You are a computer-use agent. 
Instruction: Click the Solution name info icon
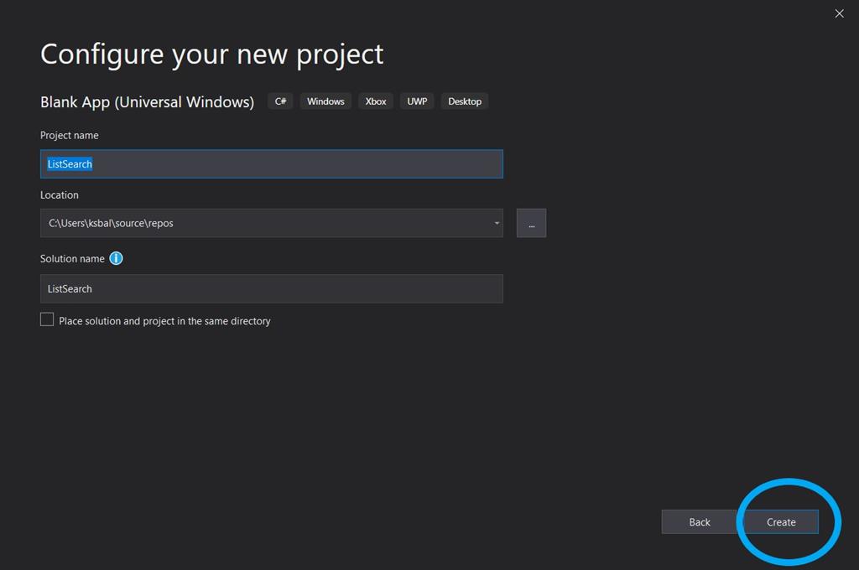(x=116, y=258)
